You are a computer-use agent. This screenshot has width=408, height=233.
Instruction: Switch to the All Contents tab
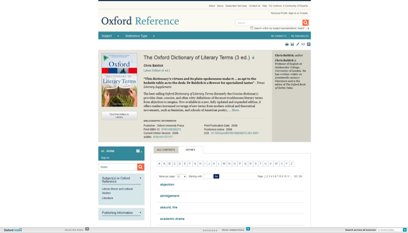coord(166,150)
